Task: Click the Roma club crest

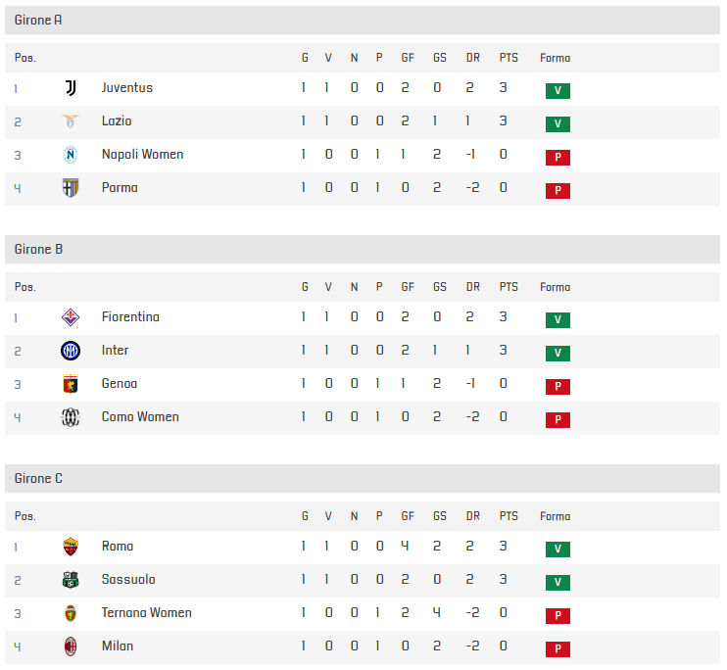Action: [x=71, y=547]
